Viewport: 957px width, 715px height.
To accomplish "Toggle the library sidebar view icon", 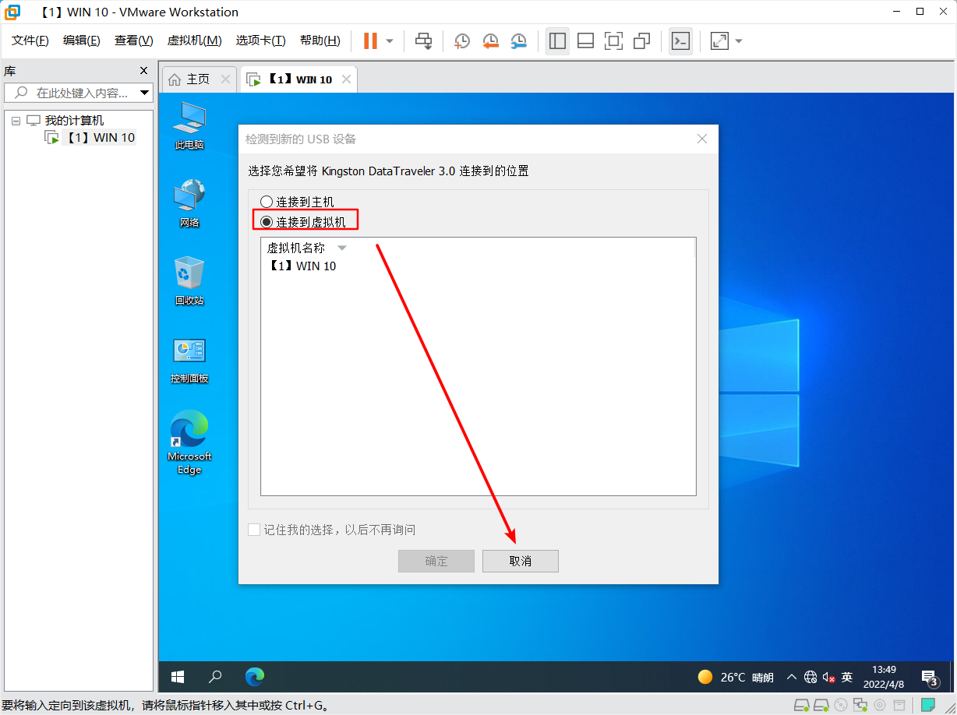I will click(557, 41).
